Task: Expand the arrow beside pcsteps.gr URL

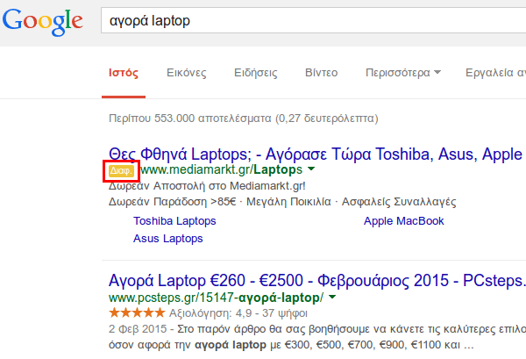Action: pyautogui.click(x=332, y=297)
